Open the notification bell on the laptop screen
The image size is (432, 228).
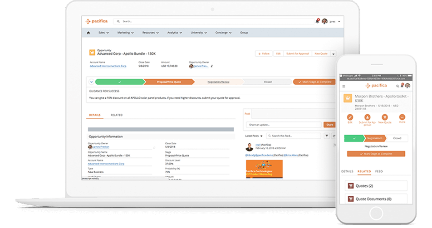[317, 21]
